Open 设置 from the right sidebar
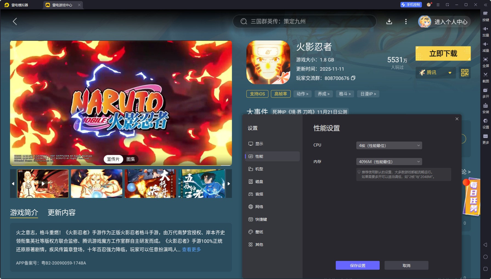The width and height of the screenshot is (491, 279). click(x=486, y=124)
